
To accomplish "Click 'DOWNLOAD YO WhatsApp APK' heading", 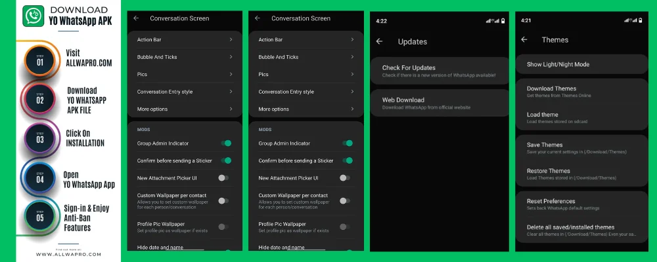I will [81, 16].
